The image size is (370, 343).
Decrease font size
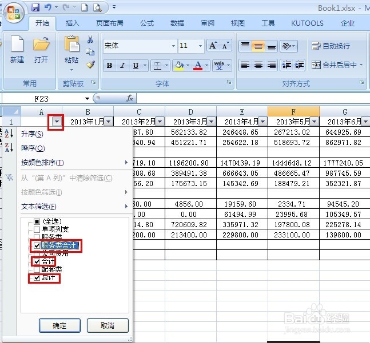(x=226, y=46)
